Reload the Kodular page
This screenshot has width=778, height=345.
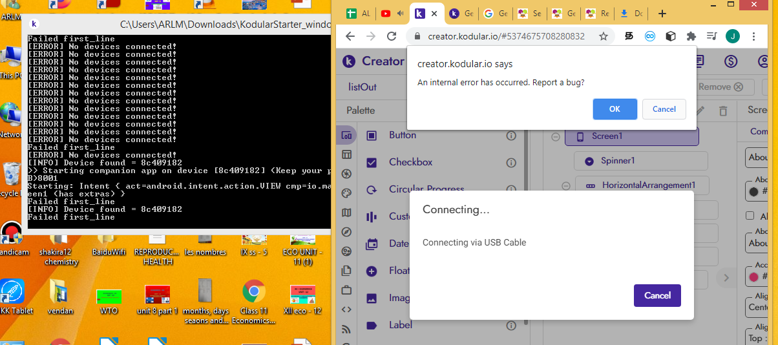tap(391, 36)
